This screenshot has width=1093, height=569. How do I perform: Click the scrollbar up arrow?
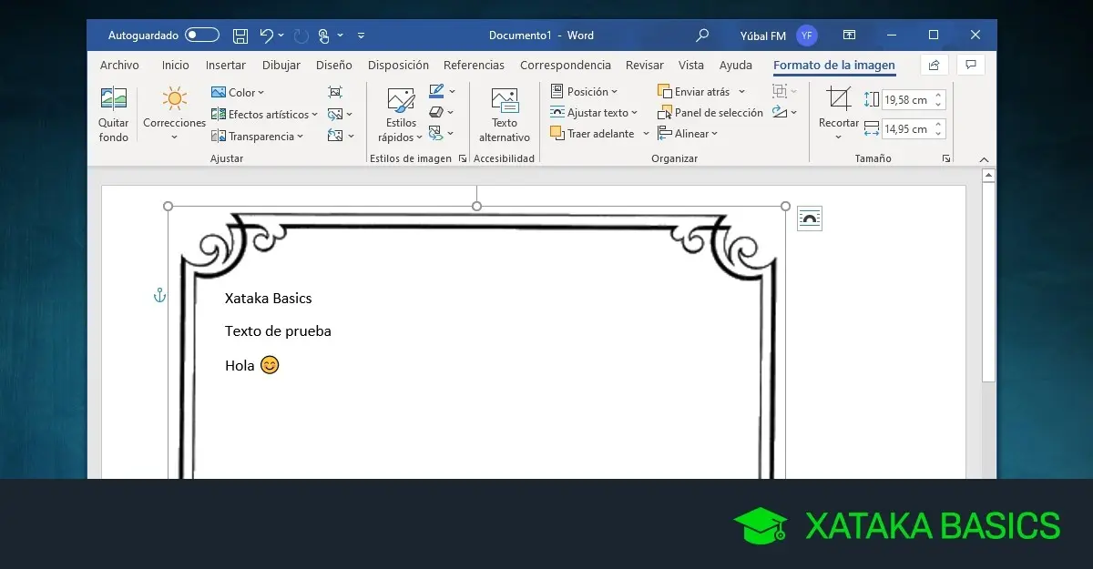point(988,176)
